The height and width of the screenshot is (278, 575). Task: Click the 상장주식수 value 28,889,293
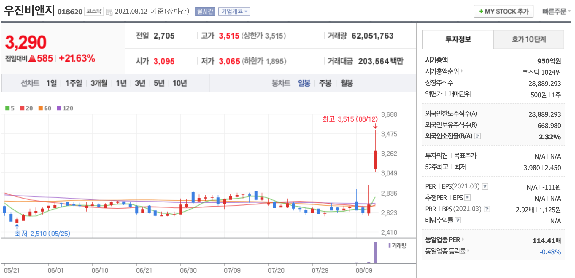coord(545,84)
